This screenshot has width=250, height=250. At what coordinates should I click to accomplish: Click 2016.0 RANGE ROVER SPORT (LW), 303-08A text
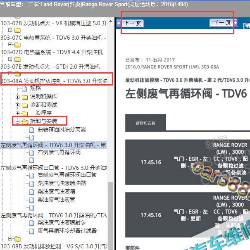click(172, 67)
